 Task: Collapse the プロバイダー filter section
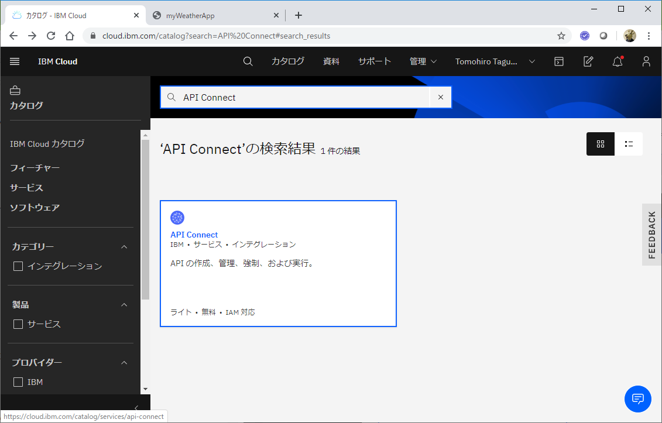tap(124, 363)
